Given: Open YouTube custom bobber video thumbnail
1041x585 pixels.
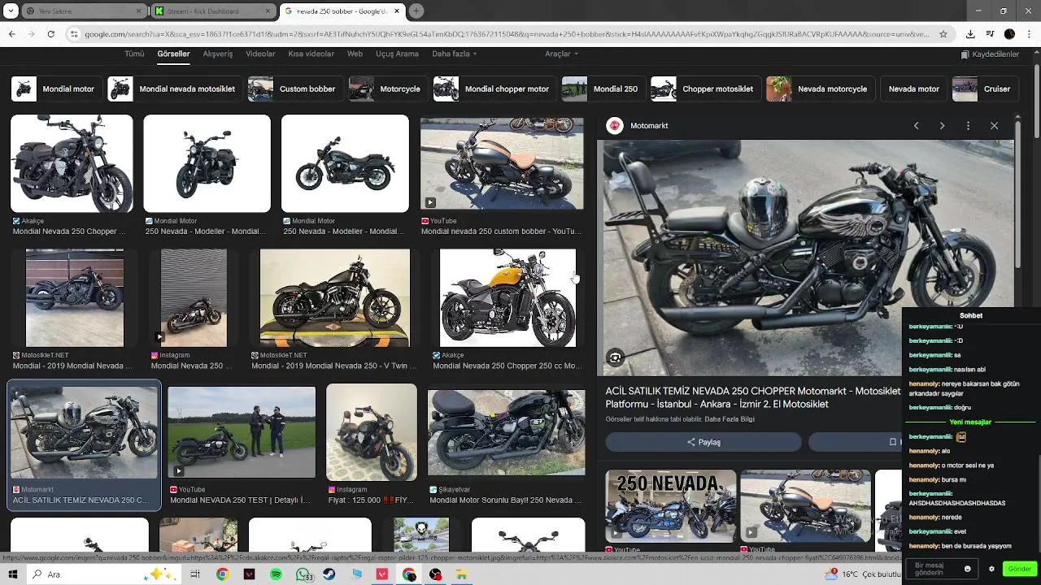Looking at the screenshot, I should (502, 163).
